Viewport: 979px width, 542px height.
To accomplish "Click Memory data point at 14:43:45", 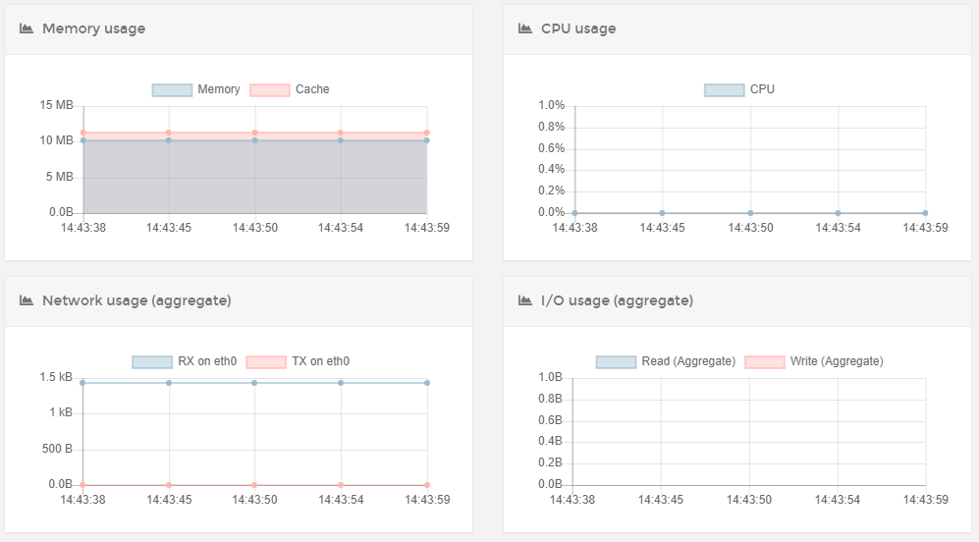I will click(169, 140).
